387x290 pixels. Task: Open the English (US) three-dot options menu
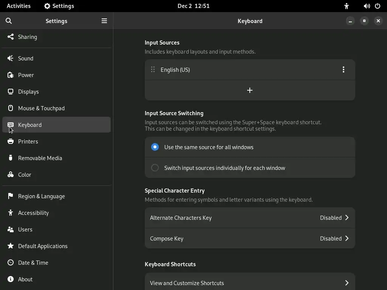click(x=343, y=69)
